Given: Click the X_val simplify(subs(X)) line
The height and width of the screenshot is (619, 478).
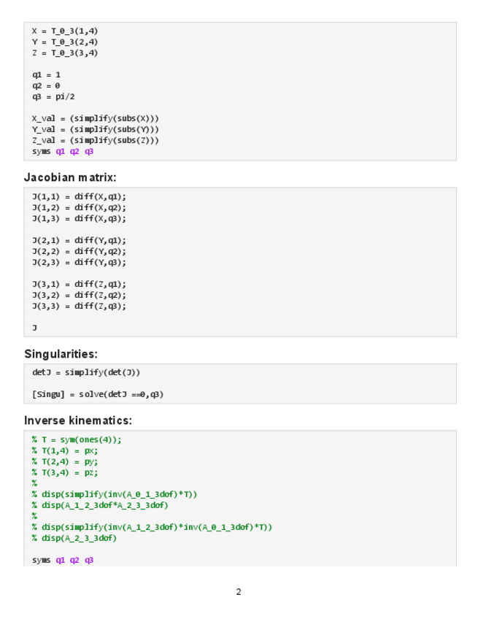Looking at the screenshot, I should (x=95, y=118).
